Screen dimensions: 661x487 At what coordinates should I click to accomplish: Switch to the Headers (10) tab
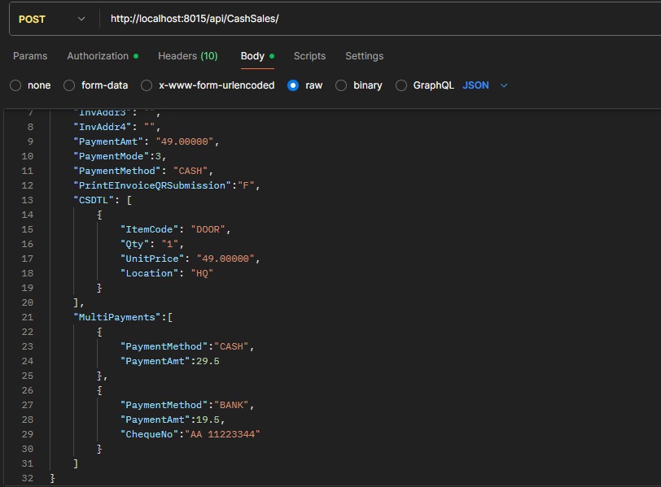tap(187, 56)
